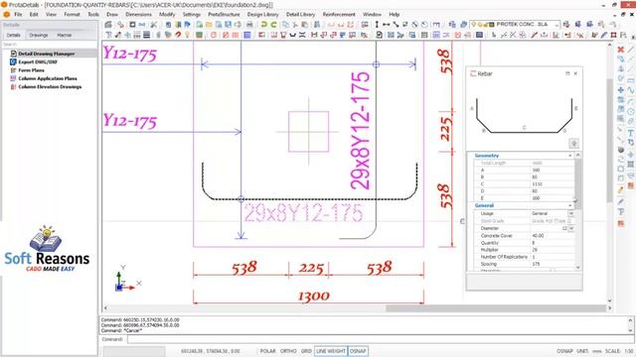The height and width of the screenshot is (357, 636).
Task: Toggle LINE WEIGHT display in status bar
Action: pyautogui.click(x=331, y=351)
